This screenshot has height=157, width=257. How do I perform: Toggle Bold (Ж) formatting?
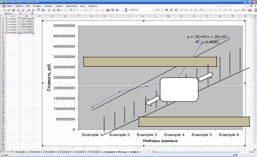tap(166, 10)
